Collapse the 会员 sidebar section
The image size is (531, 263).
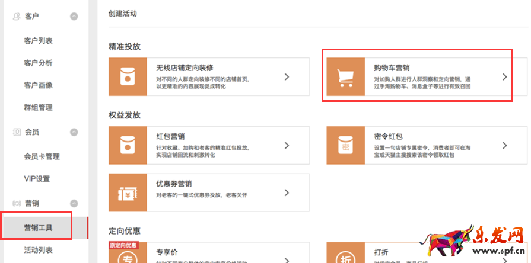coord(74,132)
